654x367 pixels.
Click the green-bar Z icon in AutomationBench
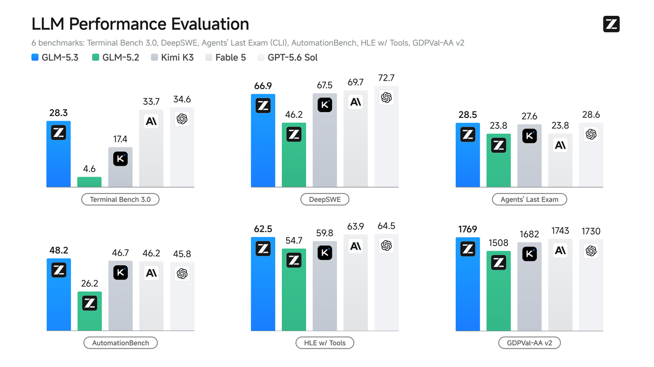coord(89,303)
